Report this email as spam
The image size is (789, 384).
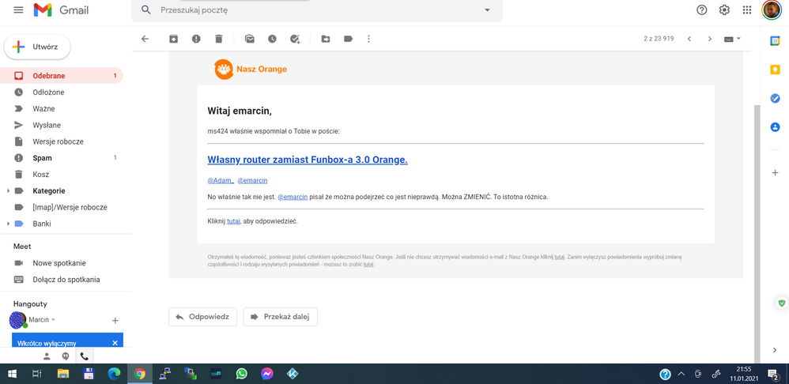(196, 39)
